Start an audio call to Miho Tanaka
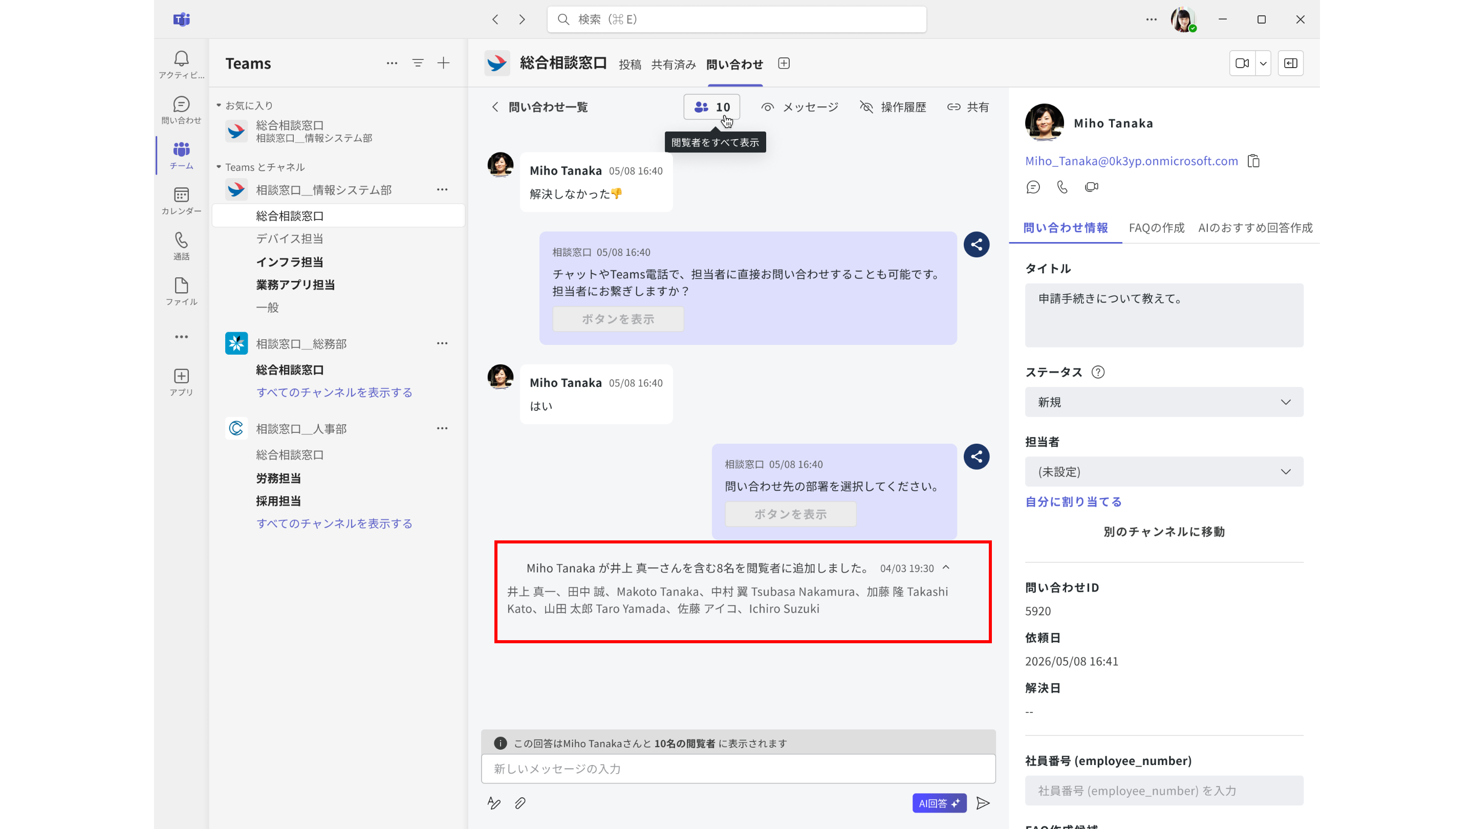 (x=1063, y=187)
